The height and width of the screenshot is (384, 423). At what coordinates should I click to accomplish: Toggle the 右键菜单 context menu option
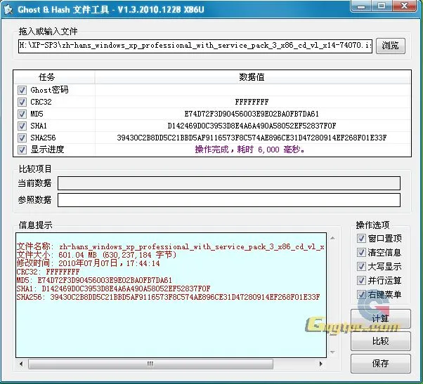(x=361, y=295)
